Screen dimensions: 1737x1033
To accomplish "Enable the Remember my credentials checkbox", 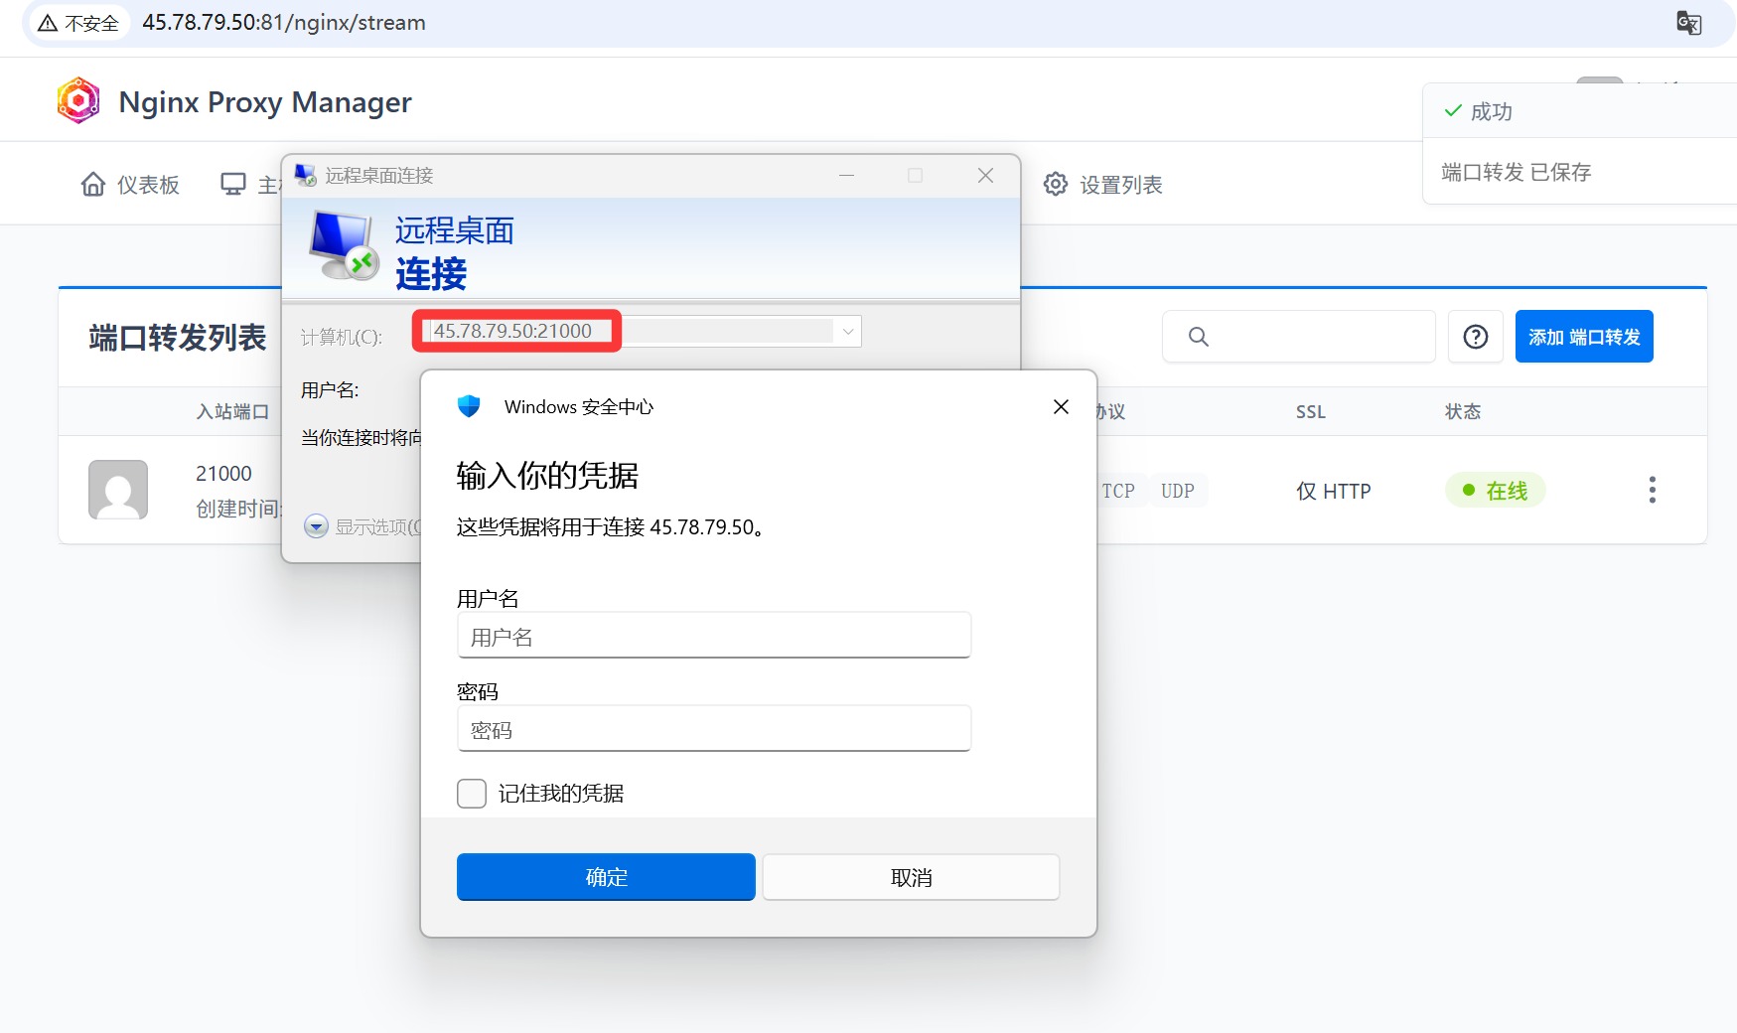I will pos(472,794).
